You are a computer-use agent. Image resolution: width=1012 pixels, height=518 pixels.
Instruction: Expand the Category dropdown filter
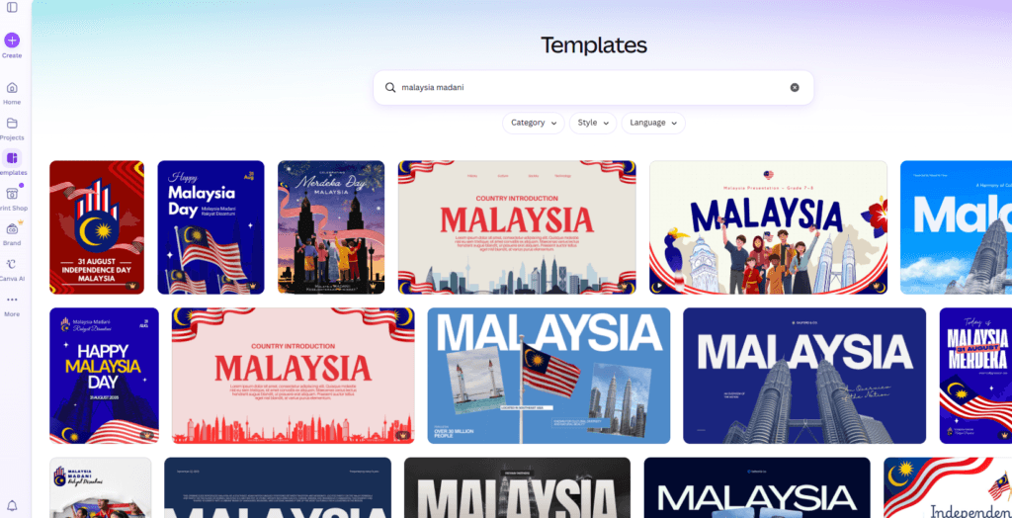pos(533,123)
